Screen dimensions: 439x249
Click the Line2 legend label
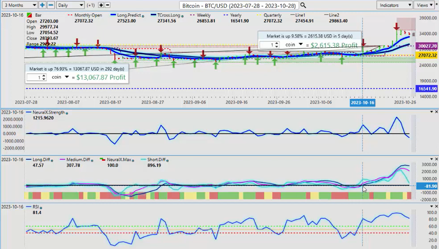[x=334, y=15]
